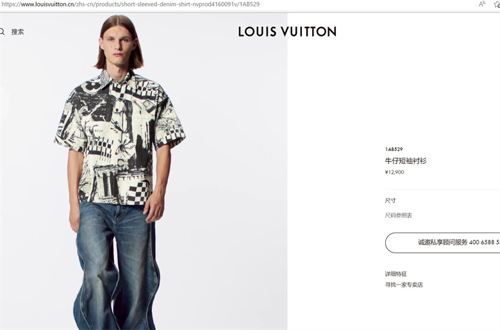Click the Louis Vuitton logo
500x330 pixels.
point(287,31)
